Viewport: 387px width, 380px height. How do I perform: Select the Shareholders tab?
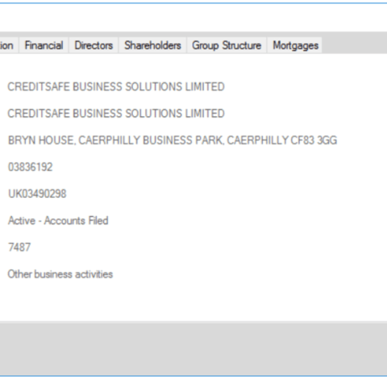point(152,45)
